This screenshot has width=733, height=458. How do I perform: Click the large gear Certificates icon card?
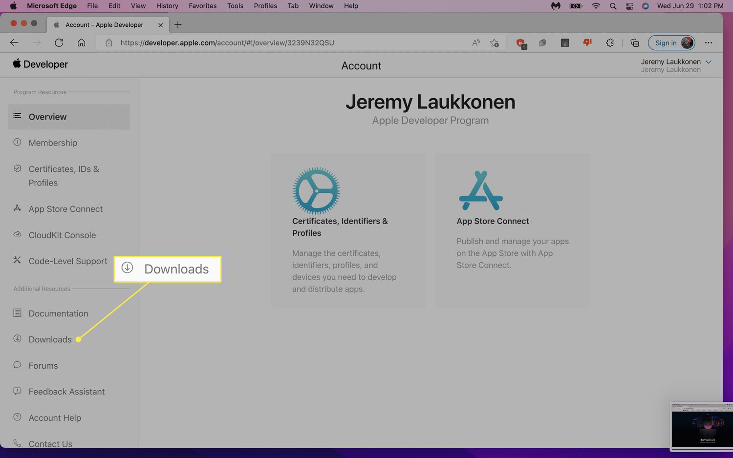[x=316, y=191]
